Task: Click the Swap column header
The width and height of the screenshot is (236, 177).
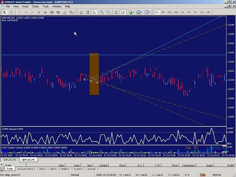Action: [x=205, y=165]
